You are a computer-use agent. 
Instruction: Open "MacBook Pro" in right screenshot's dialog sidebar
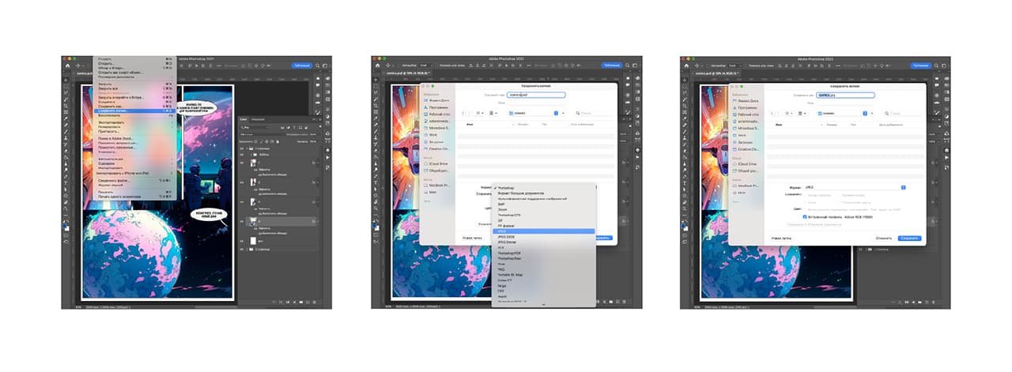tap(746, 185)
